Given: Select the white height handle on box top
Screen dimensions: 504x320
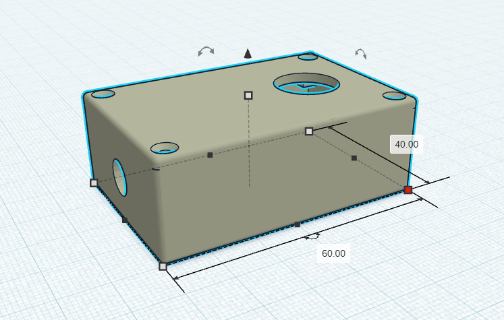Looking at the screenshot, I should tap(248, 95).
